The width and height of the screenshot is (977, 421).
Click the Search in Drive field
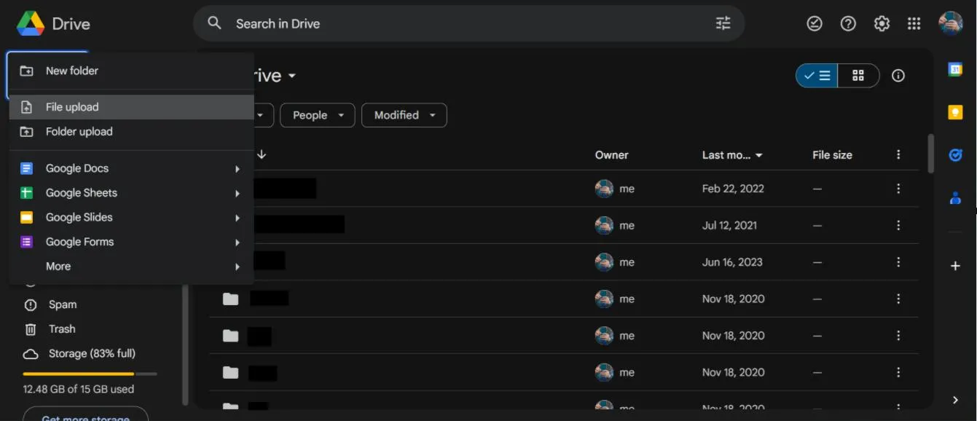click(468, 23)
